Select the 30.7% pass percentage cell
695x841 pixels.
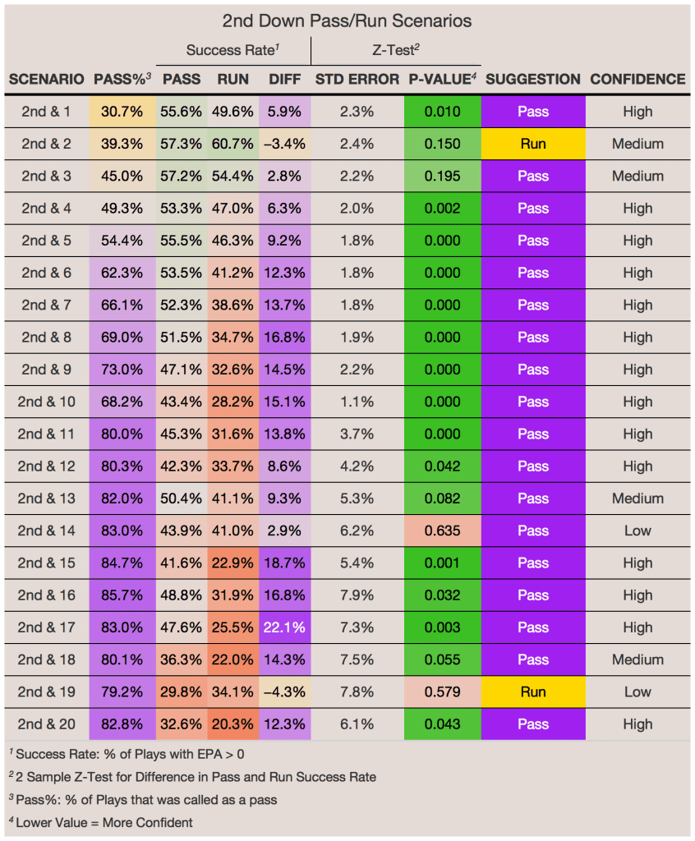[x=122, y=112]
